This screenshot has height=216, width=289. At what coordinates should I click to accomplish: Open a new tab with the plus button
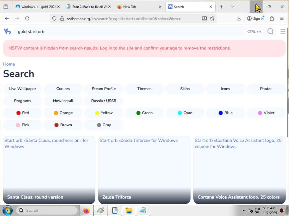pyautogui.click(x=221, y=7)
